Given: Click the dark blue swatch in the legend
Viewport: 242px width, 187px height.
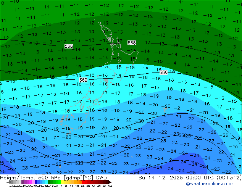Looking at the screenshot, I should pyautogui.click(x=36, y=182).
